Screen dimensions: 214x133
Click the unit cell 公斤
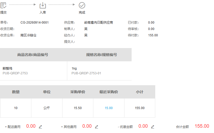point(47,108)
